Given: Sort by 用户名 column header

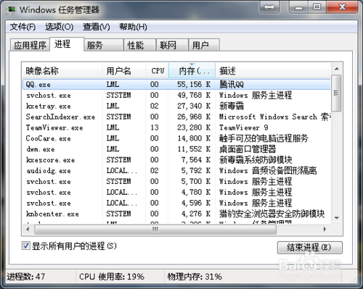Looking at the screenshot, I should coord(124,71).
